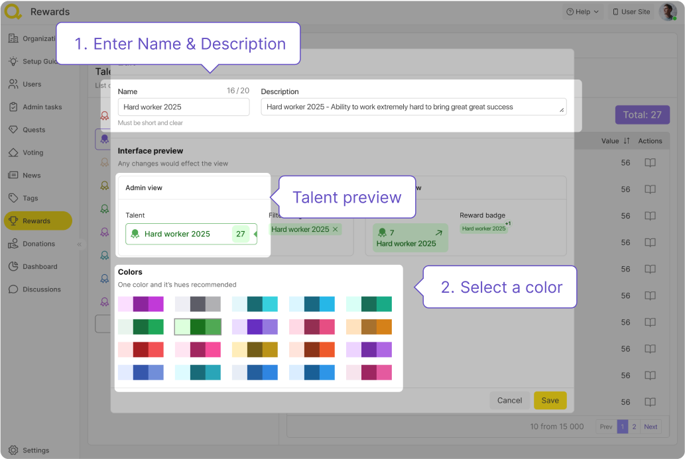The image size is (685, 459).
Task: Open the Rewards menu item
Action: point(38,221)
